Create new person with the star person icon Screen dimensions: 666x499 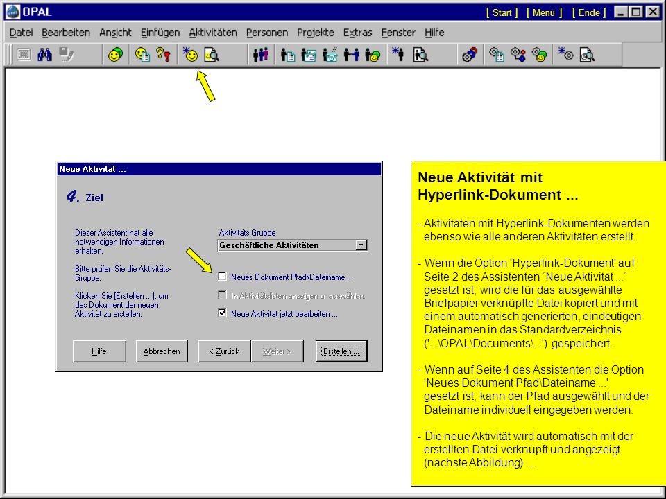click(398, 54)
